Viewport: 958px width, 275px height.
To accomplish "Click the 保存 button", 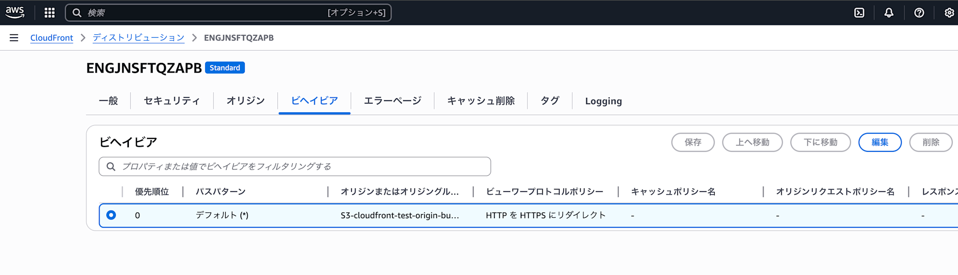I will pyautogui.click(x=693, y=142).
